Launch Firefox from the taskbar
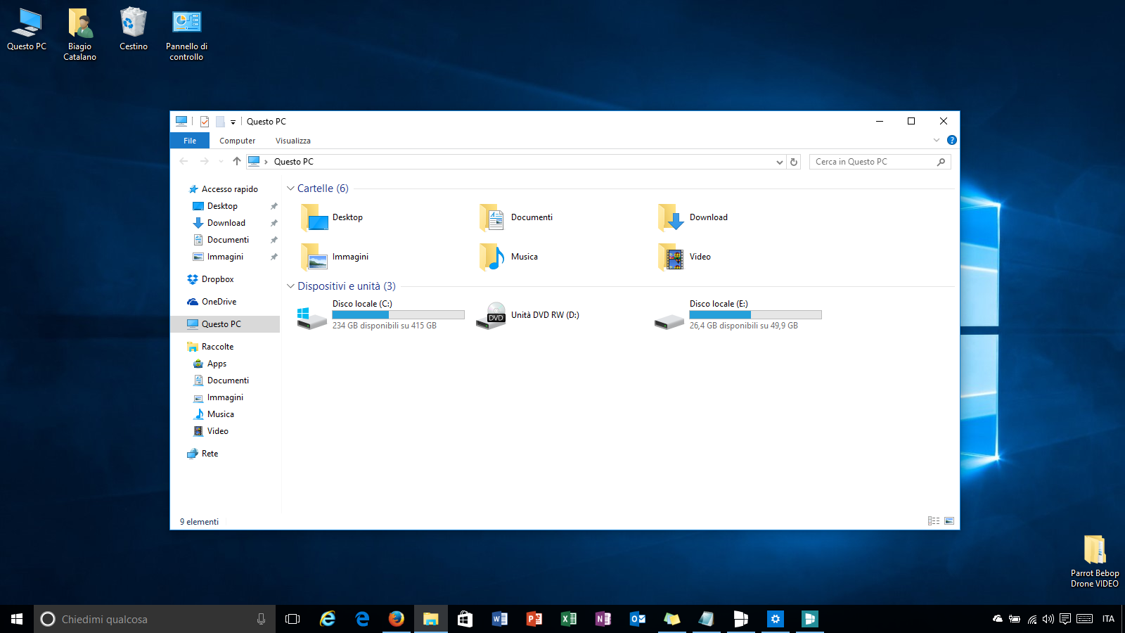This screenshot has width=1125, height=633. tap(397, 619)
